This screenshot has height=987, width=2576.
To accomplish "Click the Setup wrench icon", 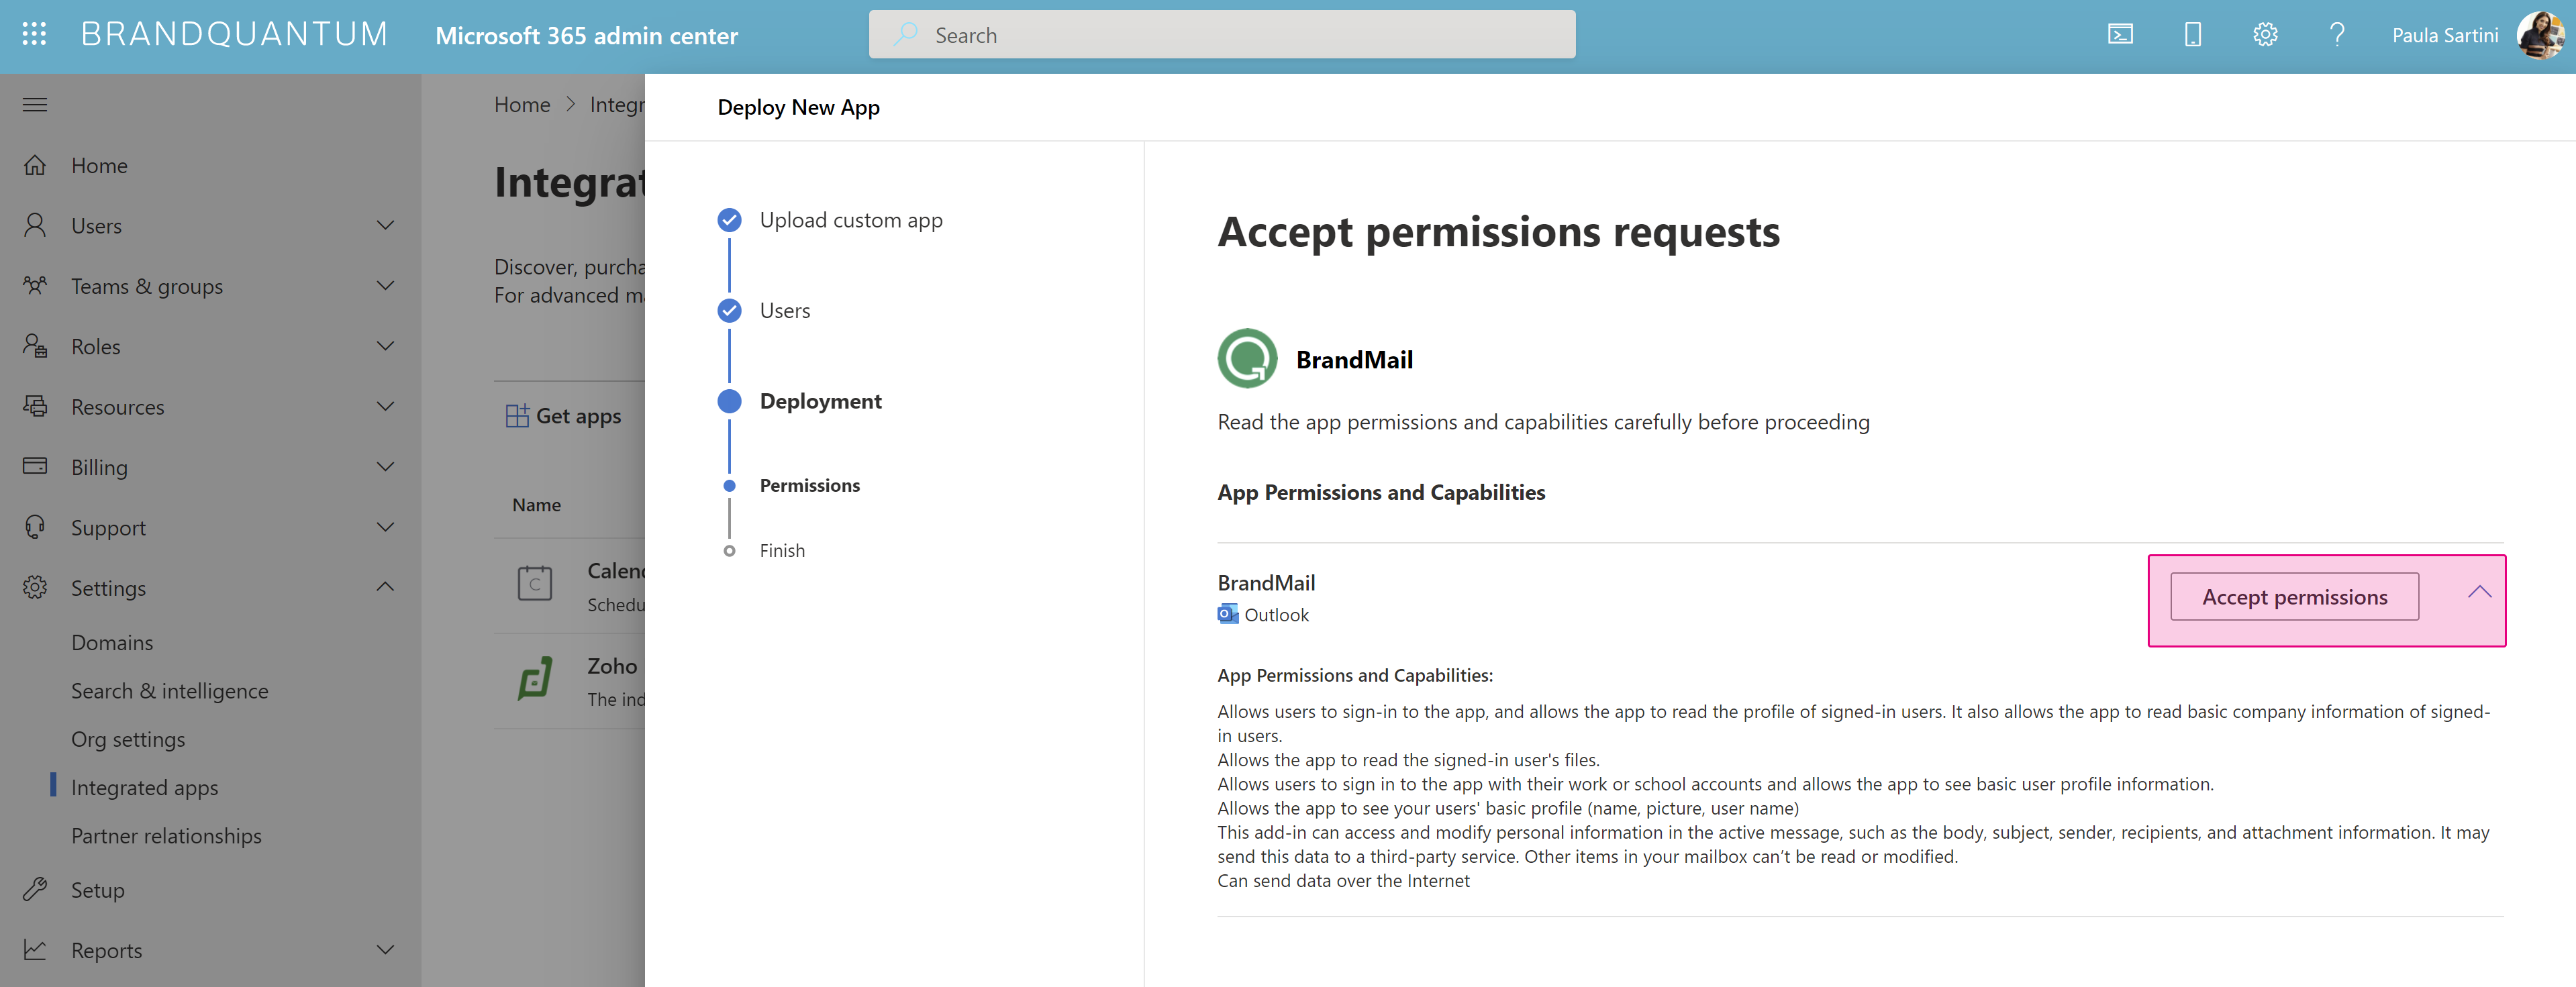I will pos(35,889).
